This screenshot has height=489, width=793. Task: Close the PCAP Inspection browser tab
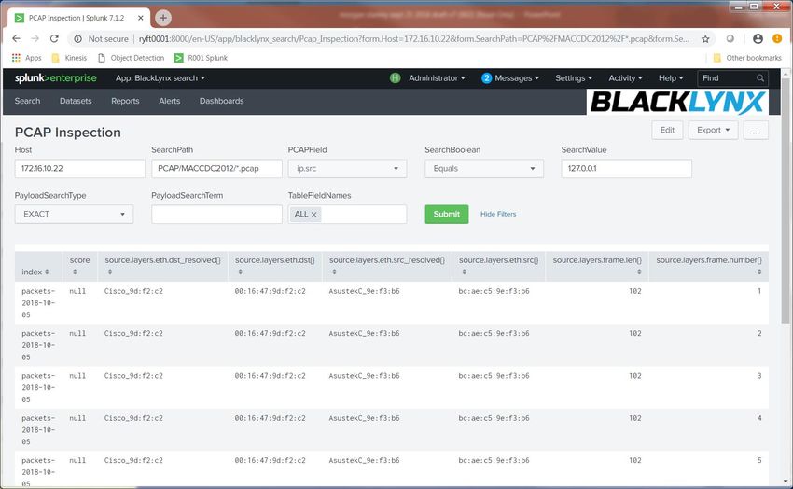pos(141,18)
